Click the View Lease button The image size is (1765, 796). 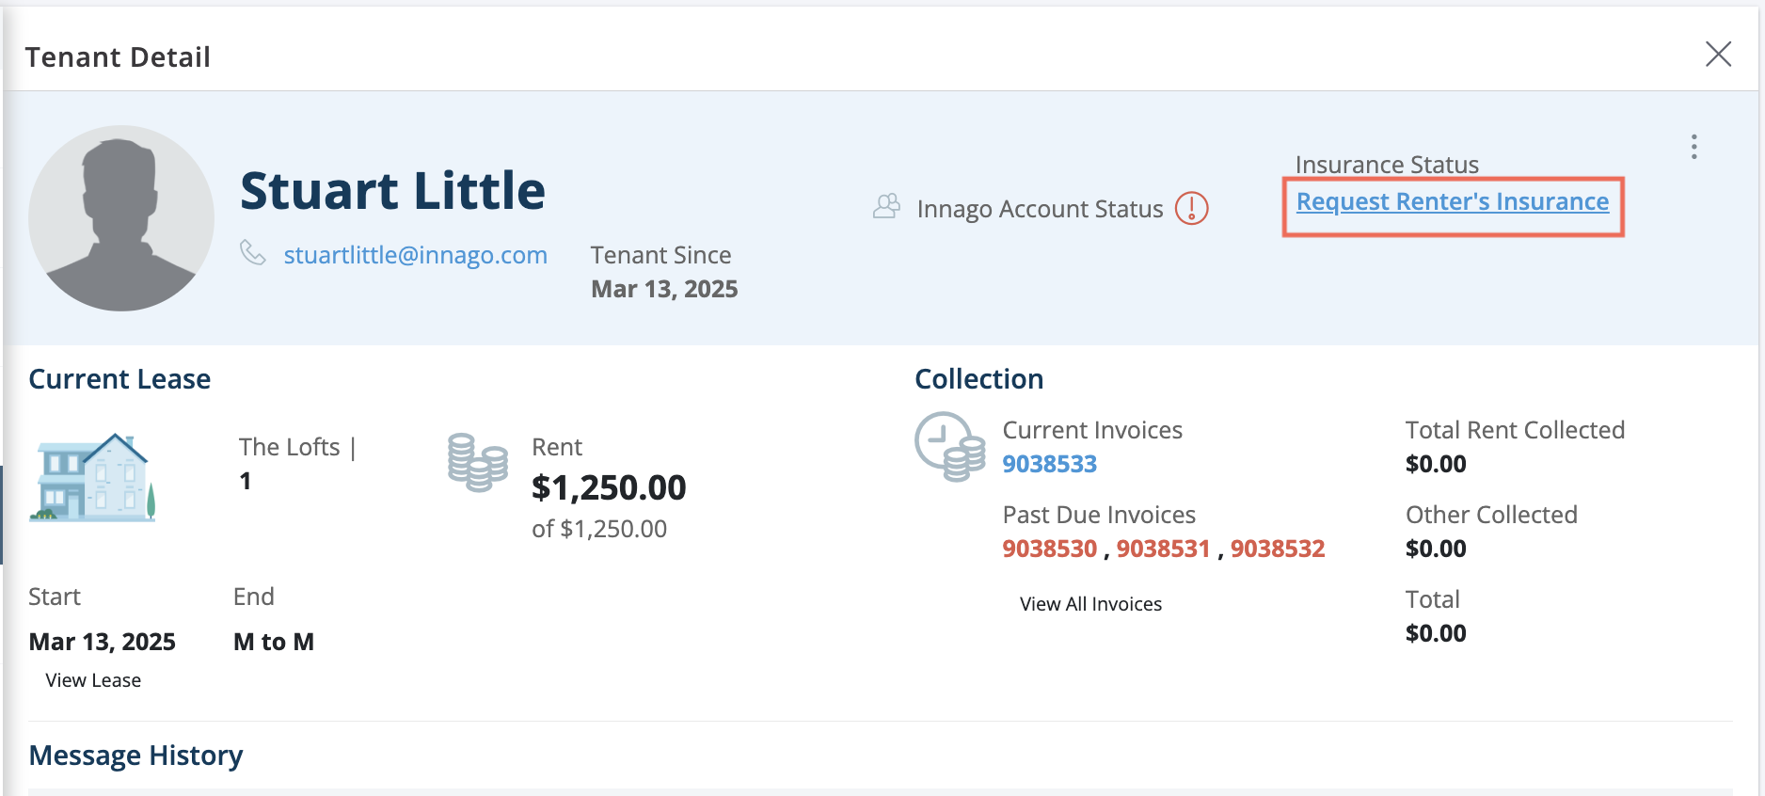[93, 680]
